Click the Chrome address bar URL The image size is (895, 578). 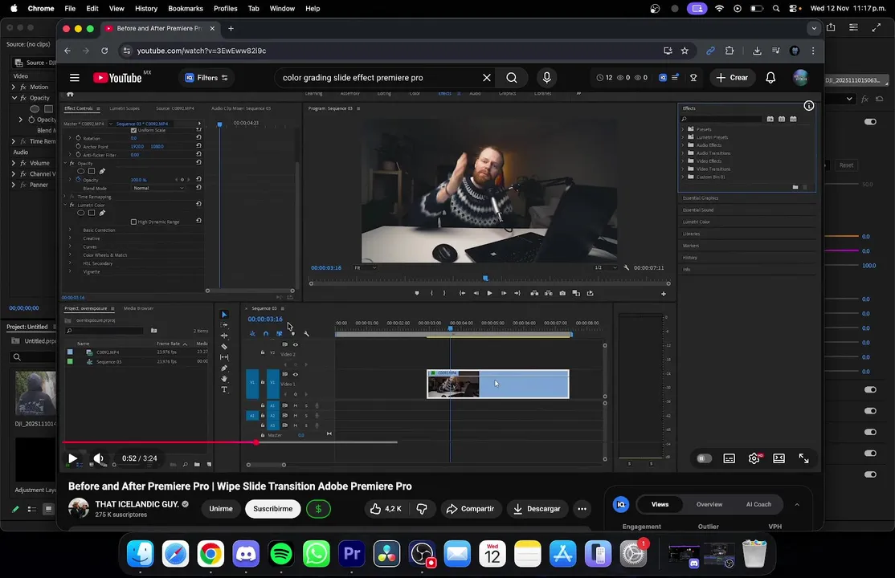coord(202,51)
